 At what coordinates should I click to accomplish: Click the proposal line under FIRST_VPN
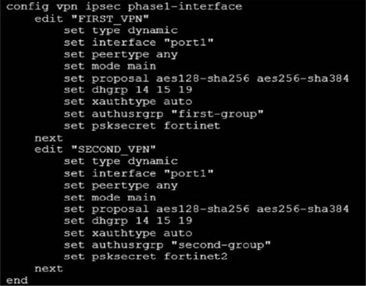tap(206, 78)
